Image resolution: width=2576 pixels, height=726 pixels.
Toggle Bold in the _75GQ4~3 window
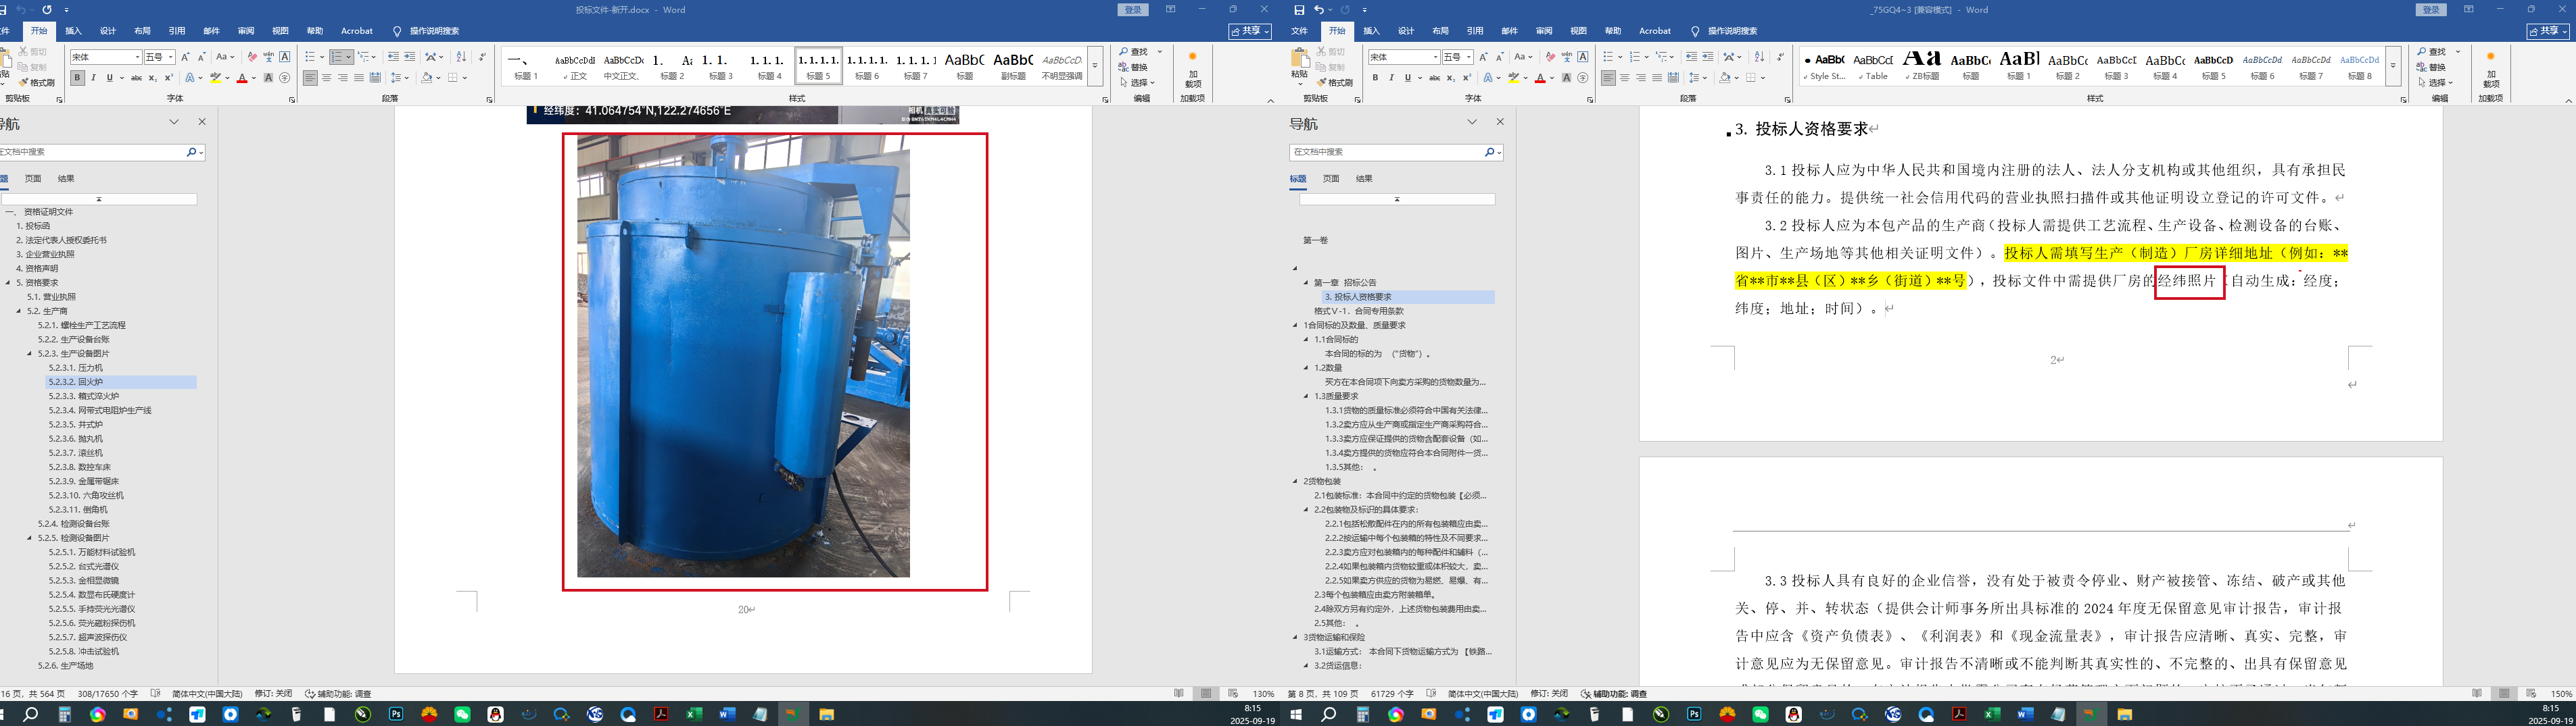[1375, 78]
